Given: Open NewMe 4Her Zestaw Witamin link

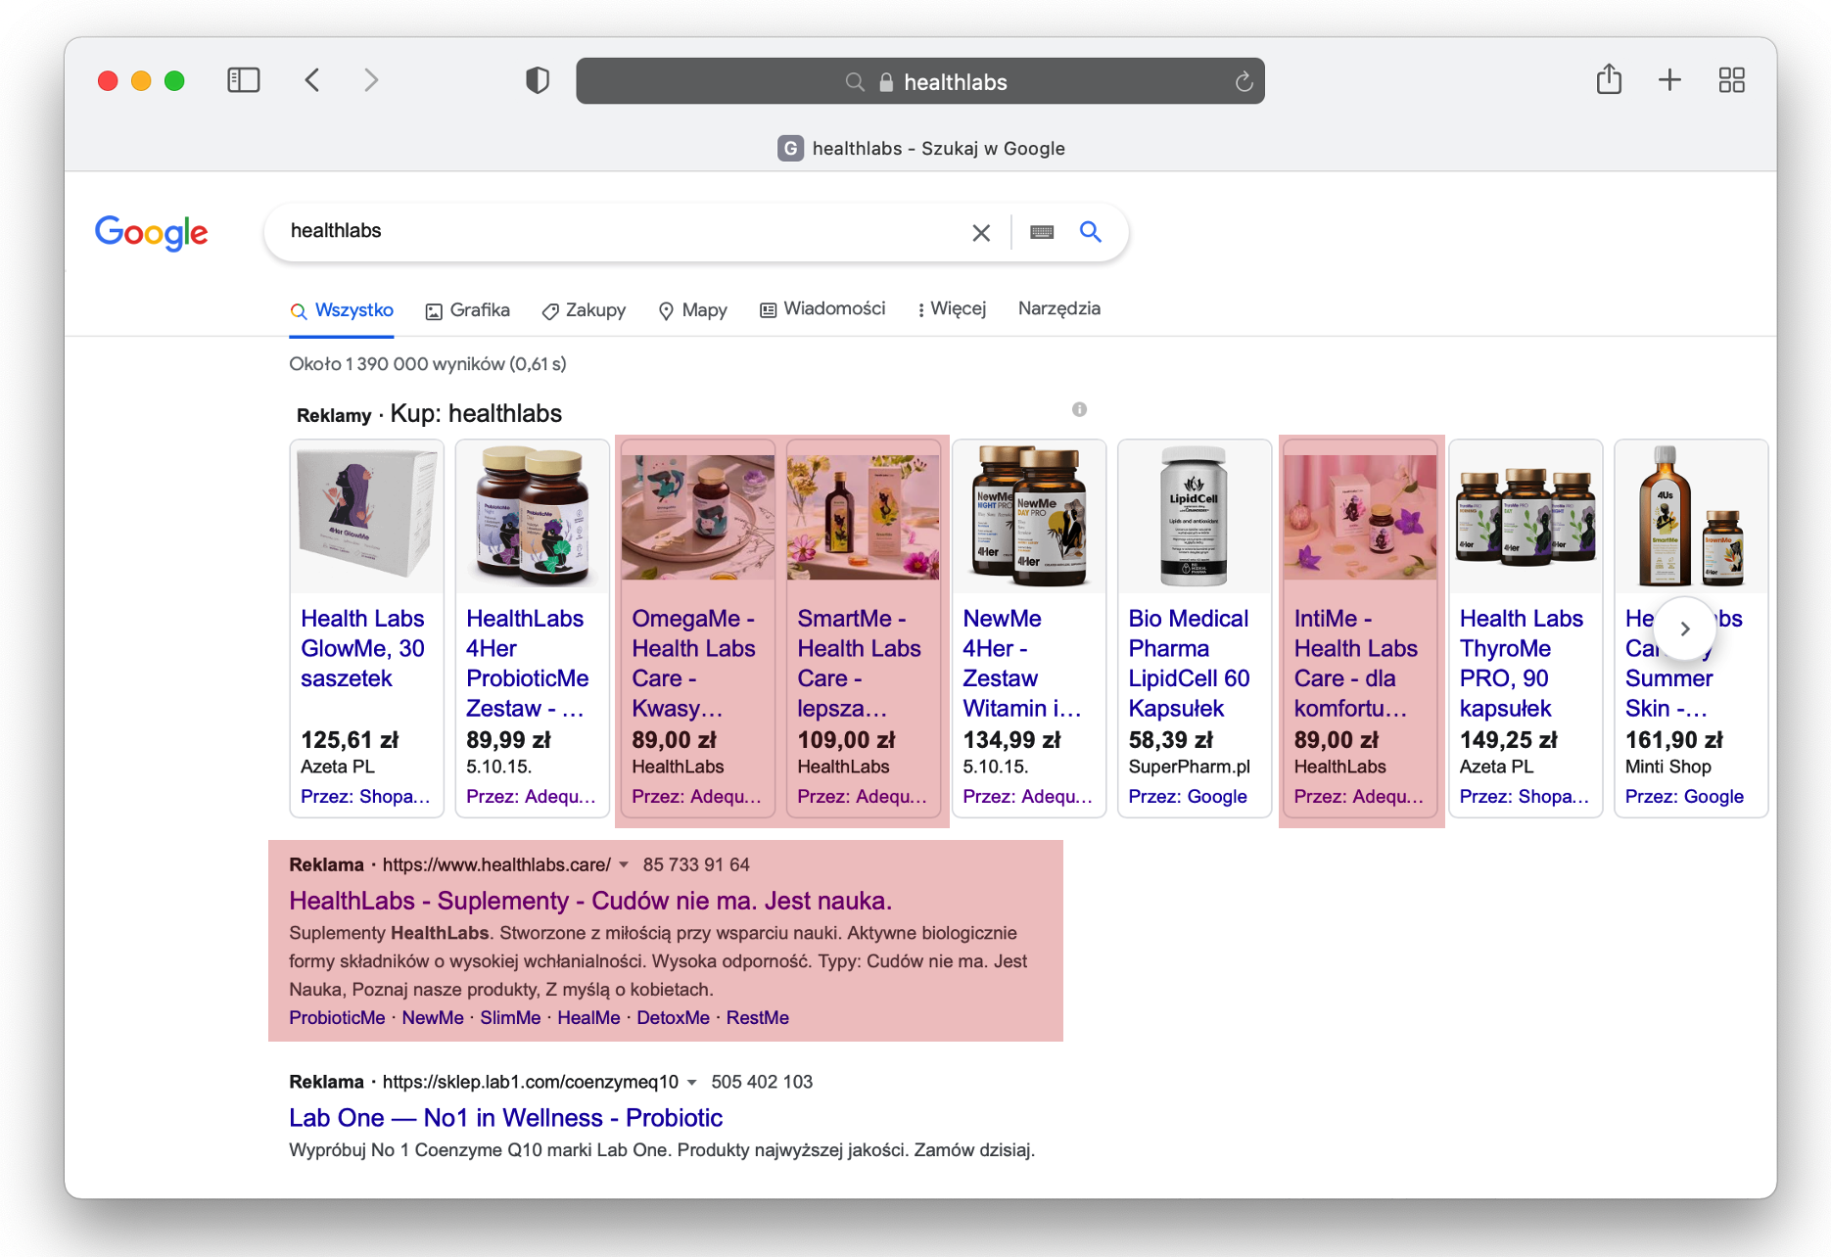Looking at the screenshot, I should click(x=1022, y=663).
